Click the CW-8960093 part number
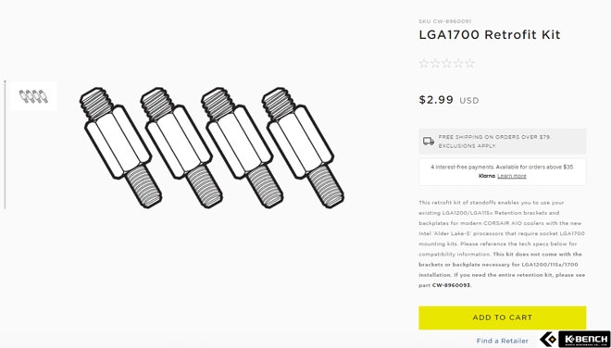Viewport: 611px width, 348px height. point(451,285)
